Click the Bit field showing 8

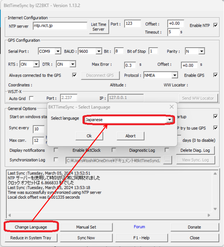pyautogui.click(x=119, y=51)
